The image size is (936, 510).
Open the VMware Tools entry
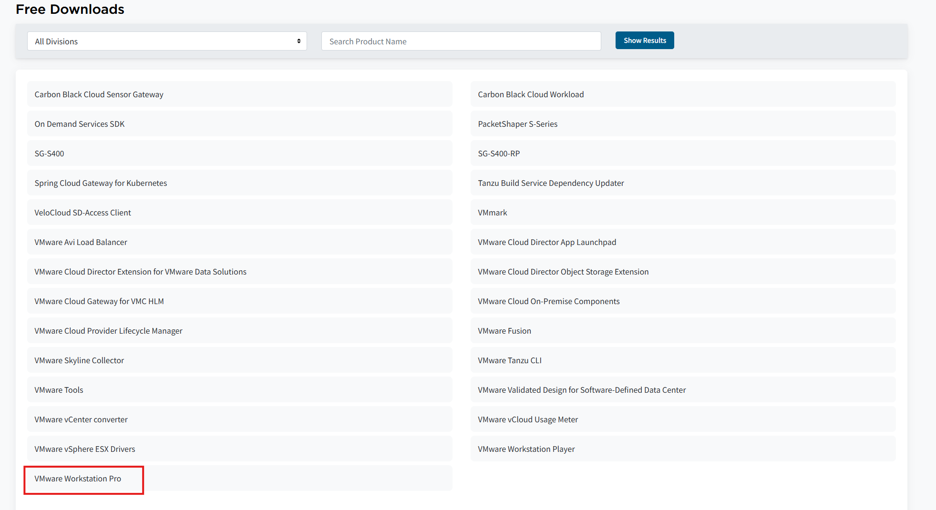pos(240,390)
